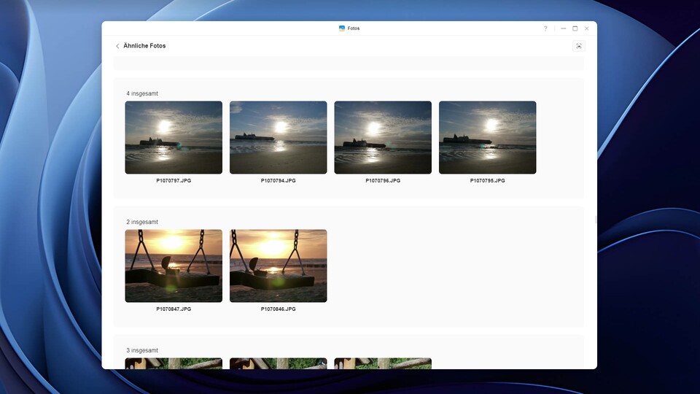The width and height of the screenshot is (700, 394).
Task: Click third thumbnail in the 3 insgesamt group
Action: tap(383, 363)
